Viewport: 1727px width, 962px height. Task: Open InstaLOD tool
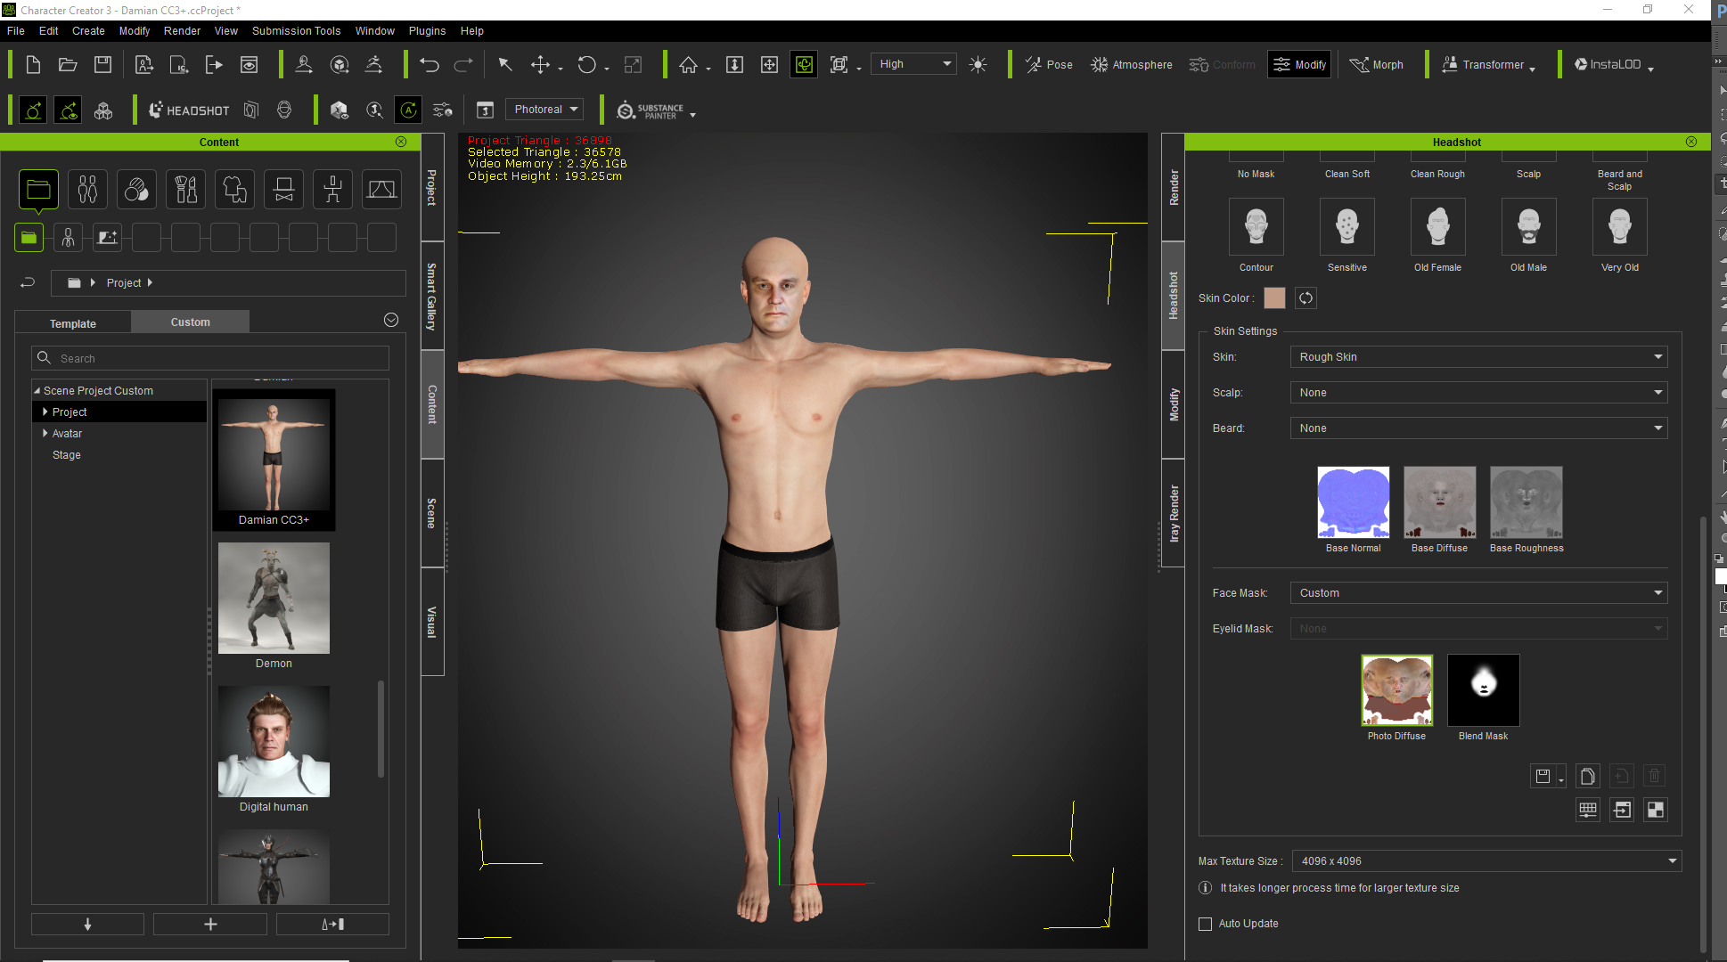coord(1608,64)
